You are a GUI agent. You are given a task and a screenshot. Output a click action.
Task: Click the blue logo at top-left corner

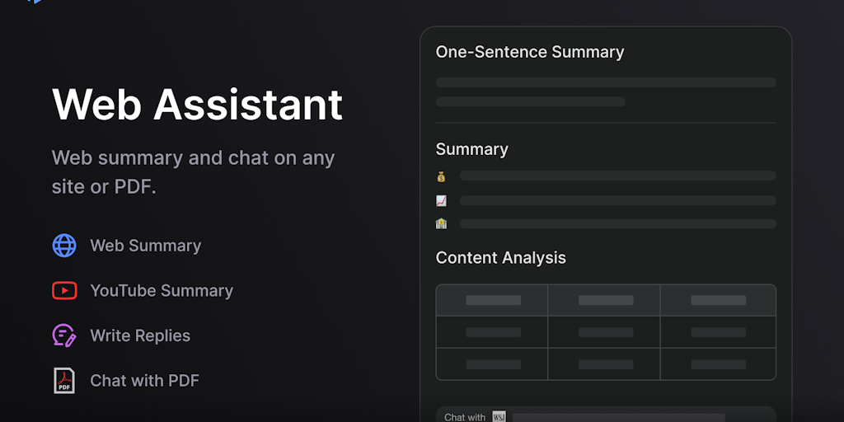pos(34,2)
